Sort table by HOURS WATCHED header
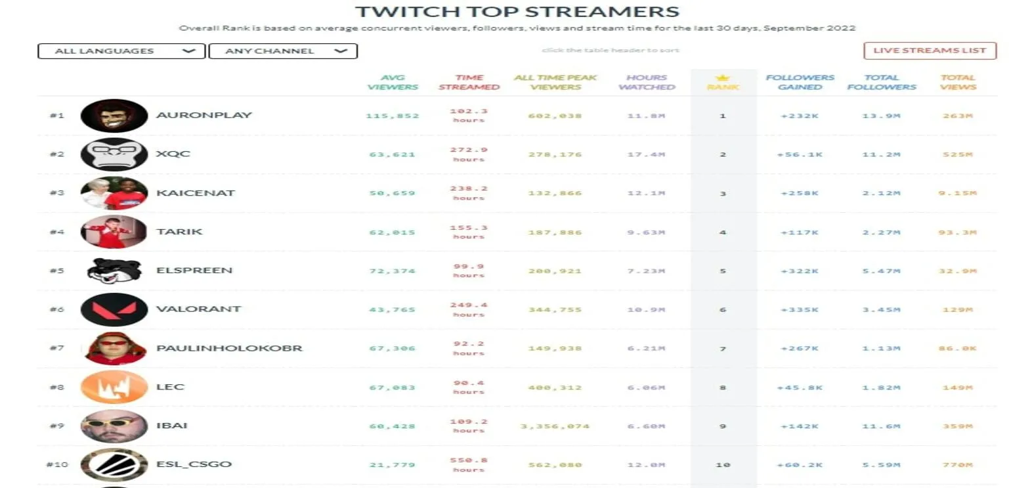Screen dimensions: 1009x488 [x=647, y=81]
